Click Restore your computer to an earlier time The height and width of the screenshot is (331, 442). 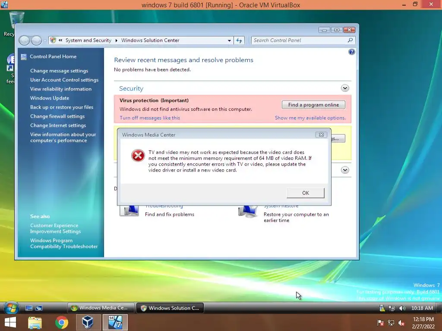tap(296, 217)
